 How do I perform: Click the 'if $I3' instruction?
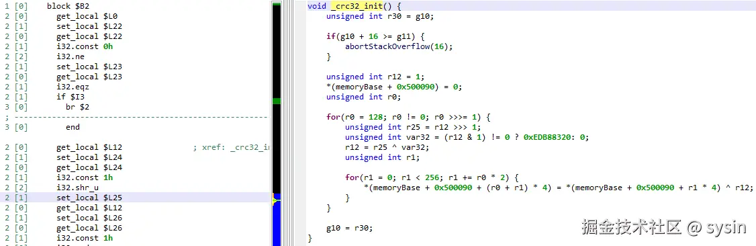pyautogui.click(x=70, y=97)
